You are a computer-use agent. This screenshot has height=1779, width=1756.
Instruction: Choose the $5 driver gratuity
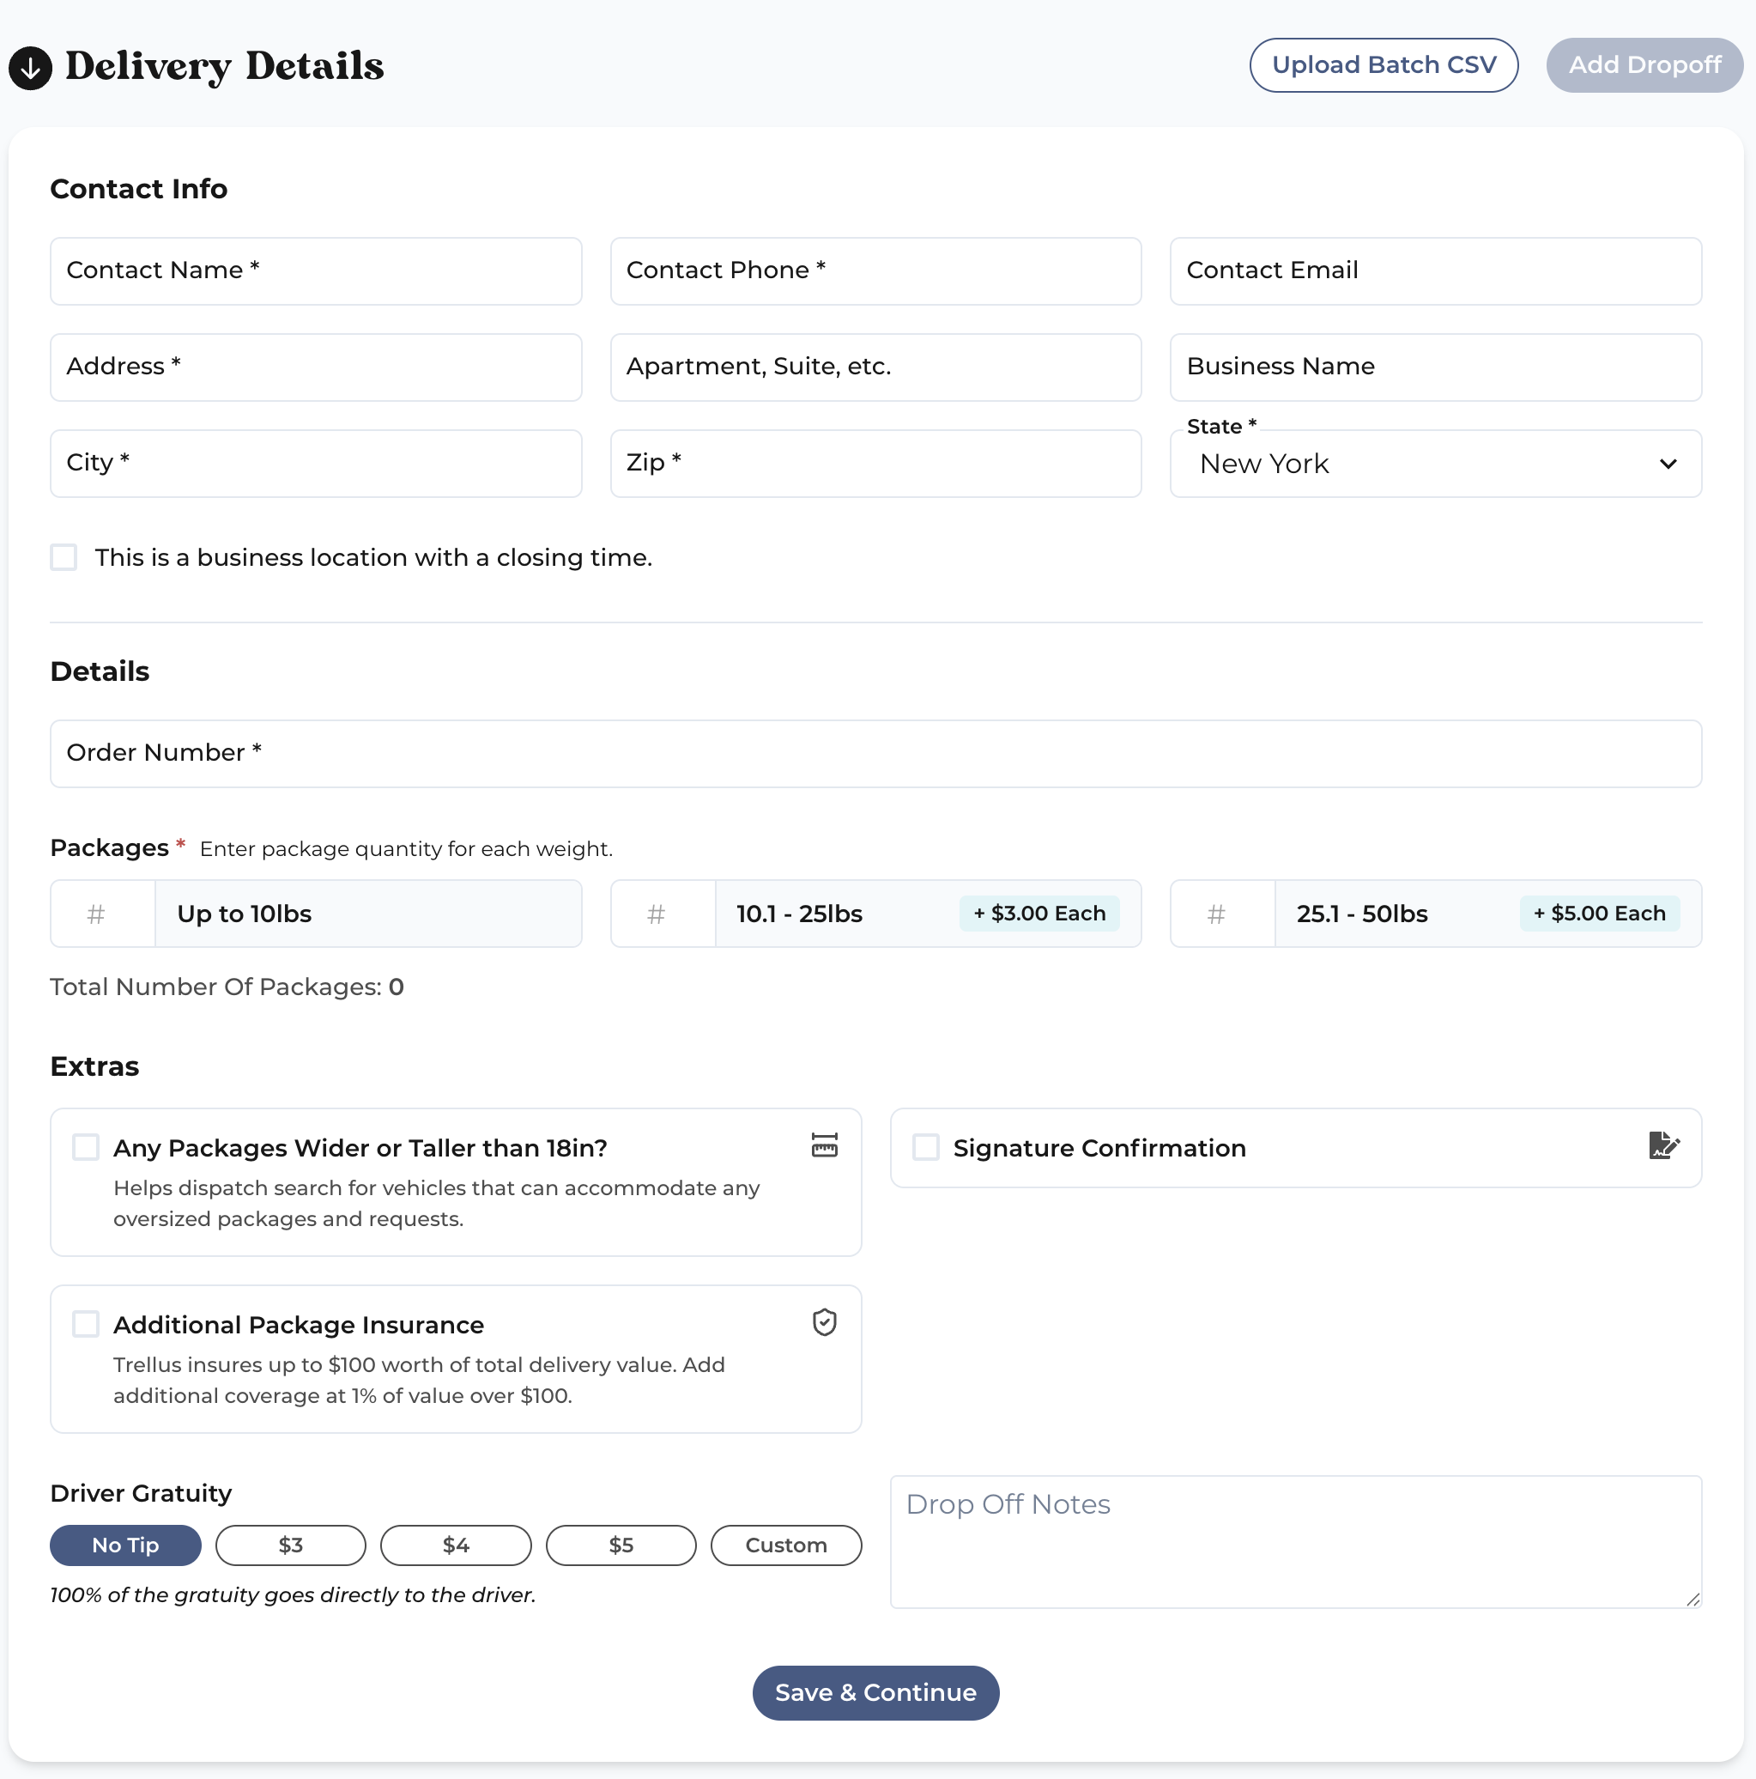(621, 1545)
